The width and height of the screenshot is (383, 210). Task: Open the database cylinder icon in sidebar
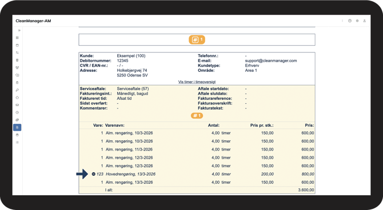(x=17, y=135)
